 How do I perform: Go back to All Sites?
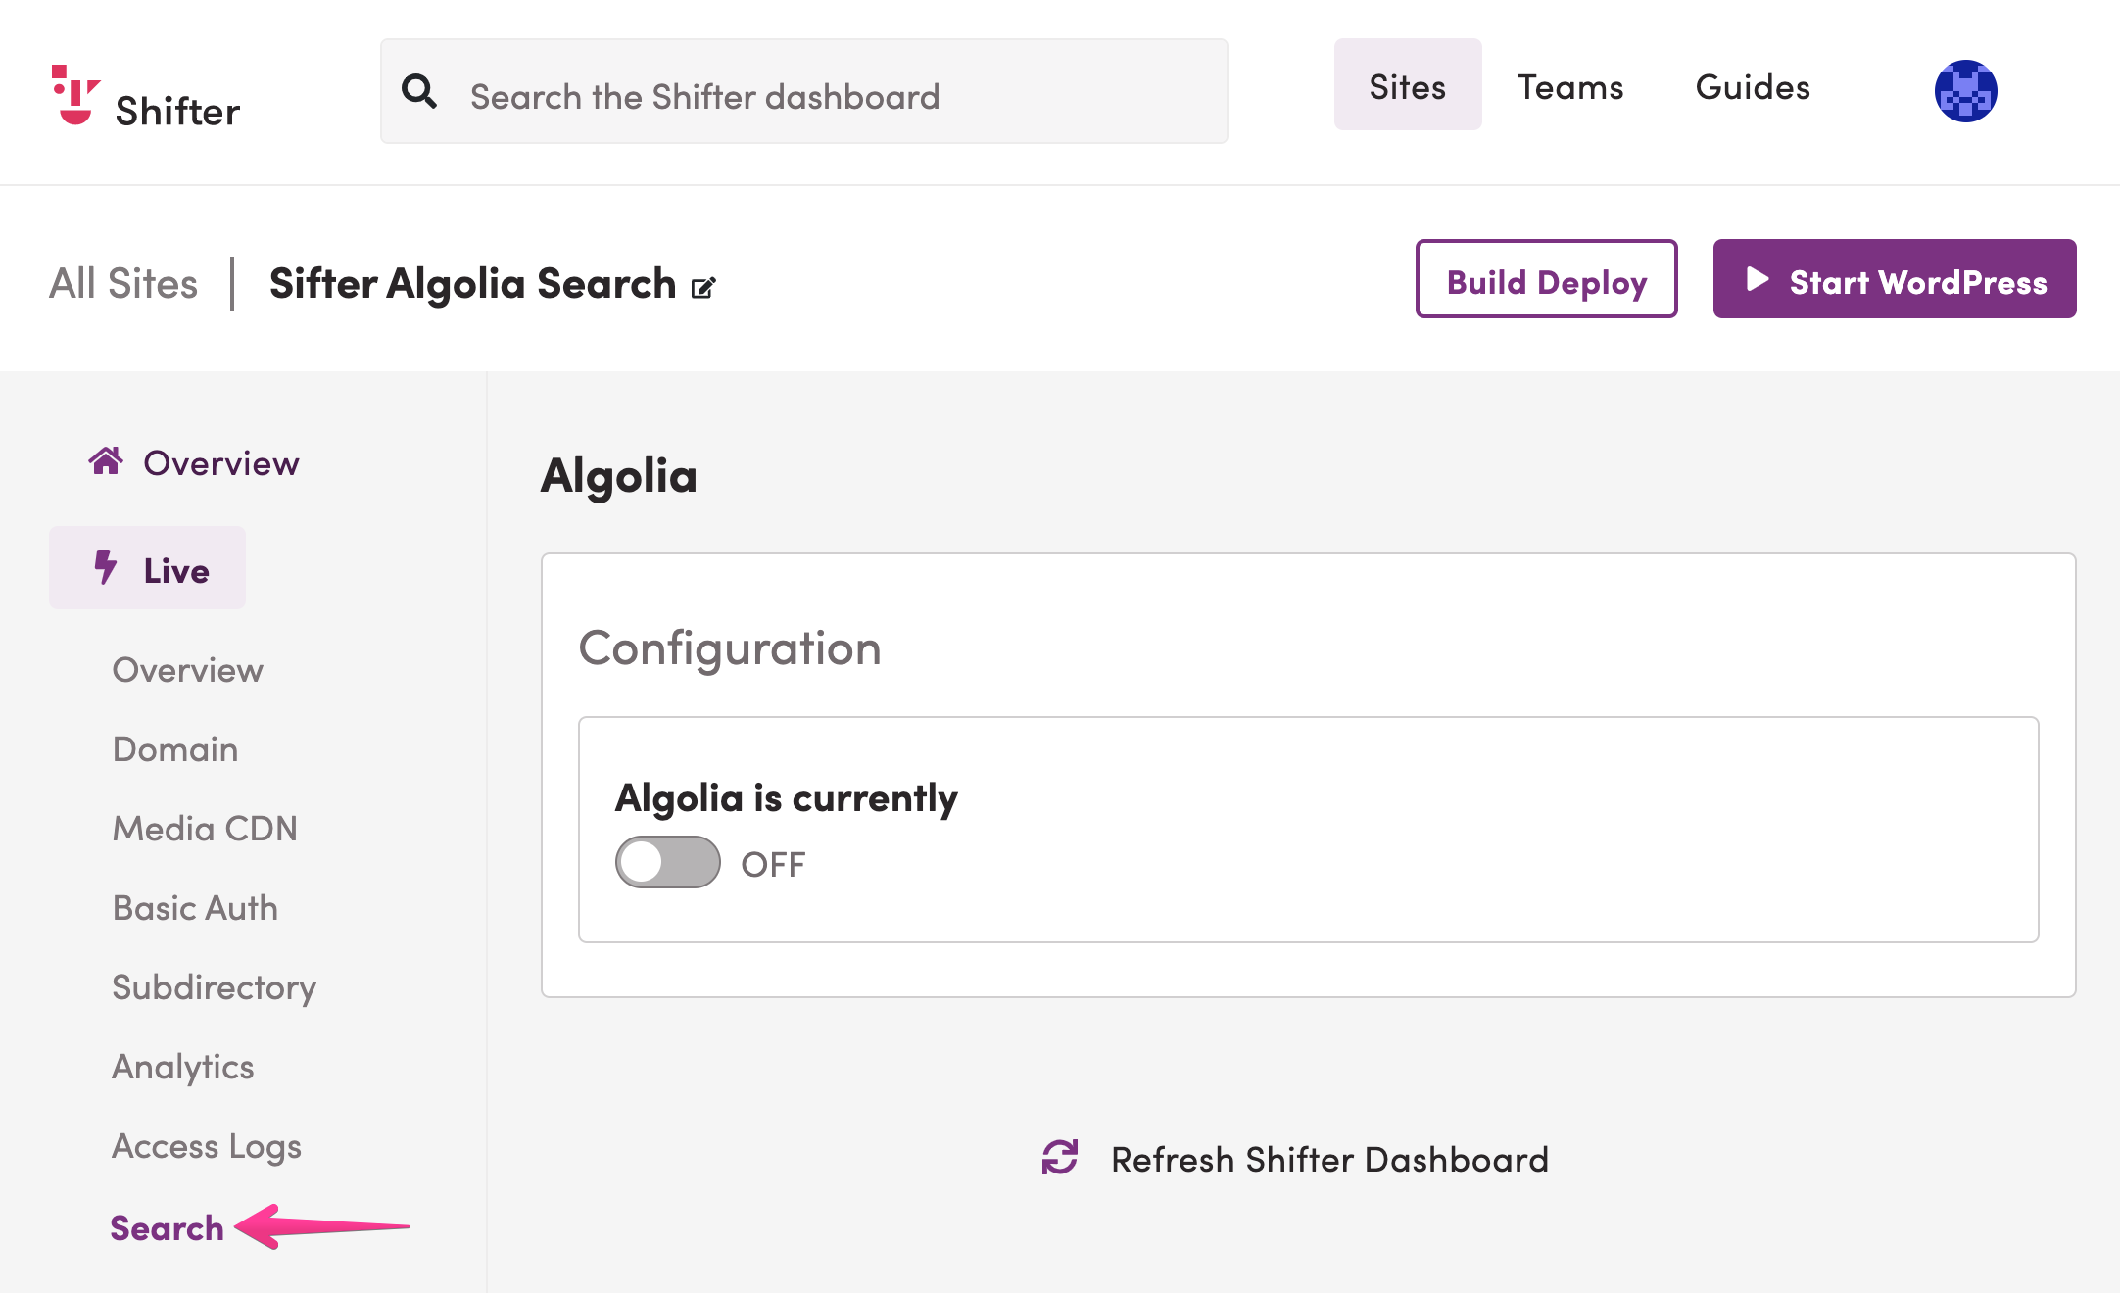[x=123, y=284]
